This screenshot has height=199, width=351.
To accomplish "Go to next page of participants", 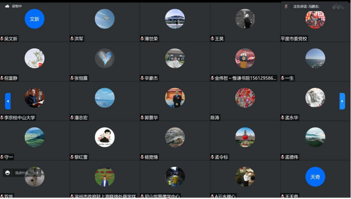I will 342,101.
